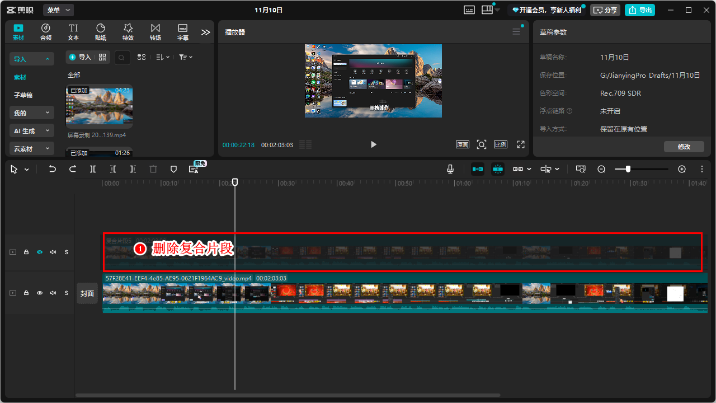Zoom in the timeline with the plus icon
The width and height of the screenshot is (716, 403).
(682, 169)
